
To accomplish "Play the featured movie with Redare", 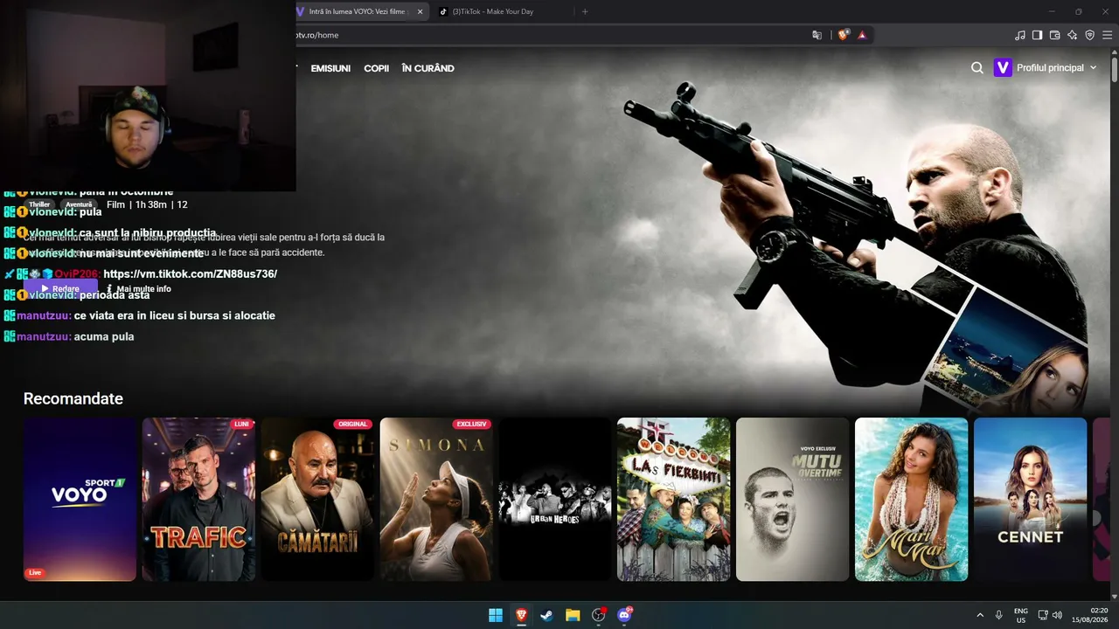I will pyautogui.click(x=60, y=288).
